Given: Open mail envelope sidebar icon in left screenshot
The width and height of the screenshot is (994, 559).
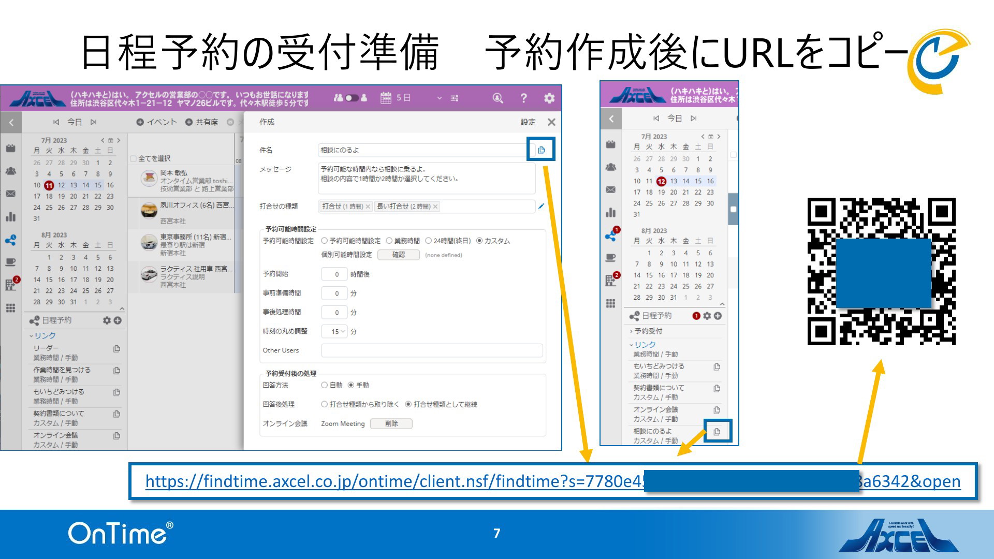Looking at the screenshot, I should coord(10,194).
